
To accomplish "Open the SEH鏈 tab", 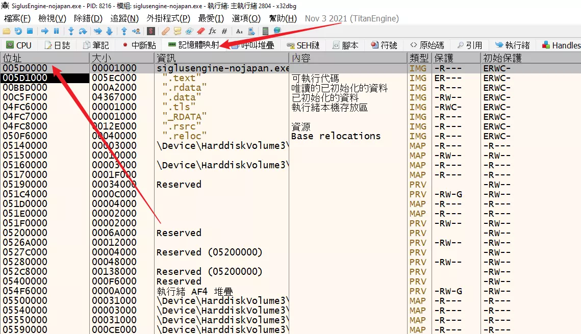I will tap(304, 45).
